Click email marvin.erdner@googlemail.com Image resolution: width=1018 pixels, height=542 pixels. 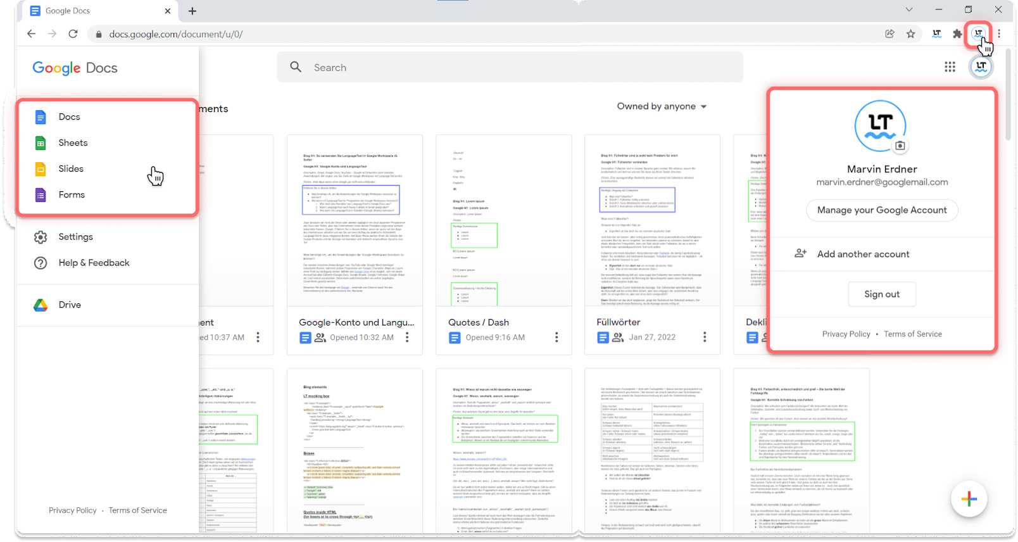pyautogui.click(x=882, y=182)
